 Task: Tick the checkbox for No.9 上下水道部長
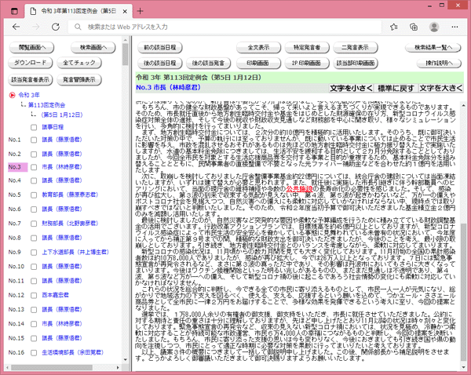[x=34, y=253]
